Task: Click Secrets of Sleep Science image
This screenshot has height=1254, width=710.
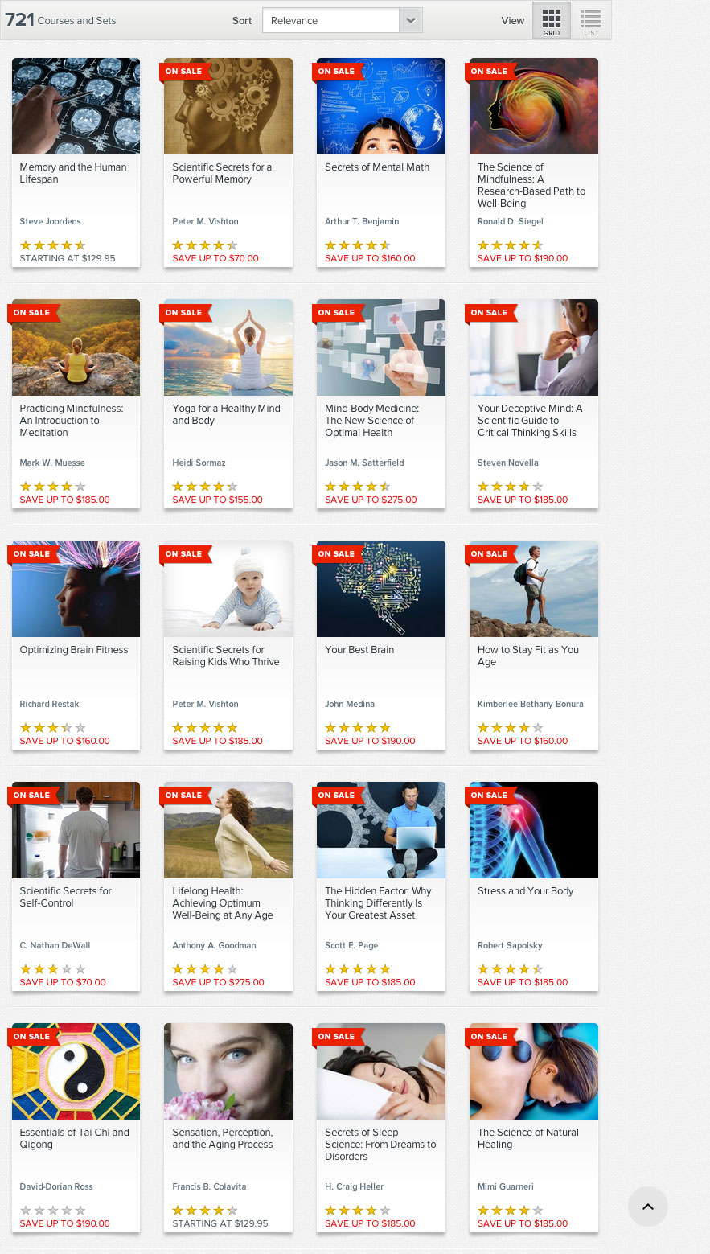Action: click(381, 1071)
